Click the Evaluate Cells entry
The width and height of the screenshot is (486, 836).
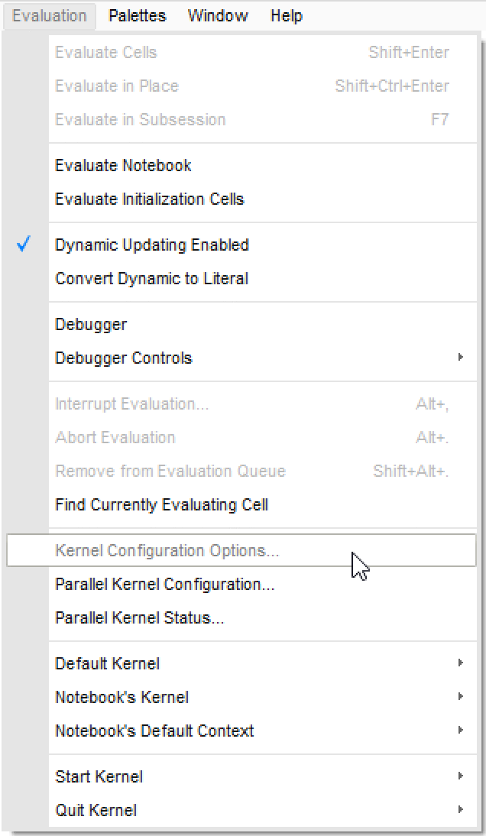(x=106, y=52)
